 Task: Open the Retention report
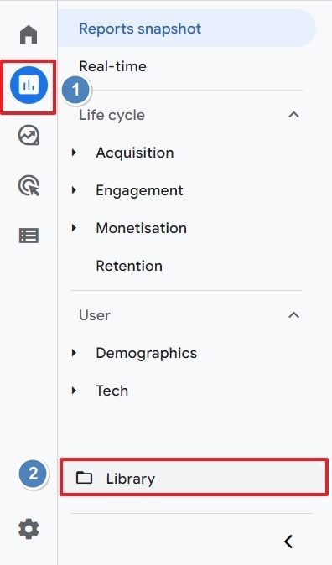pos(129,266)
